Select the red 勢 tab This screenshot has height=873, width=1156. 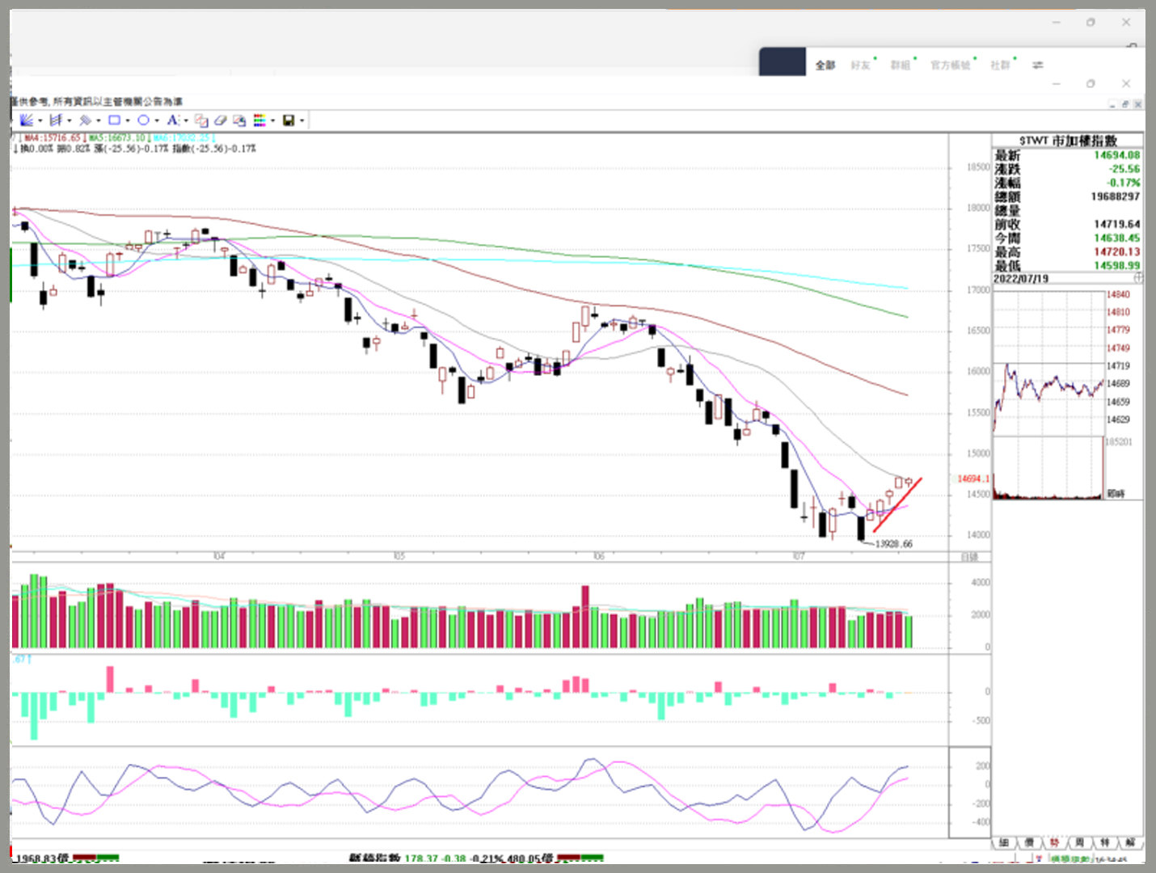click(1054, 843)
